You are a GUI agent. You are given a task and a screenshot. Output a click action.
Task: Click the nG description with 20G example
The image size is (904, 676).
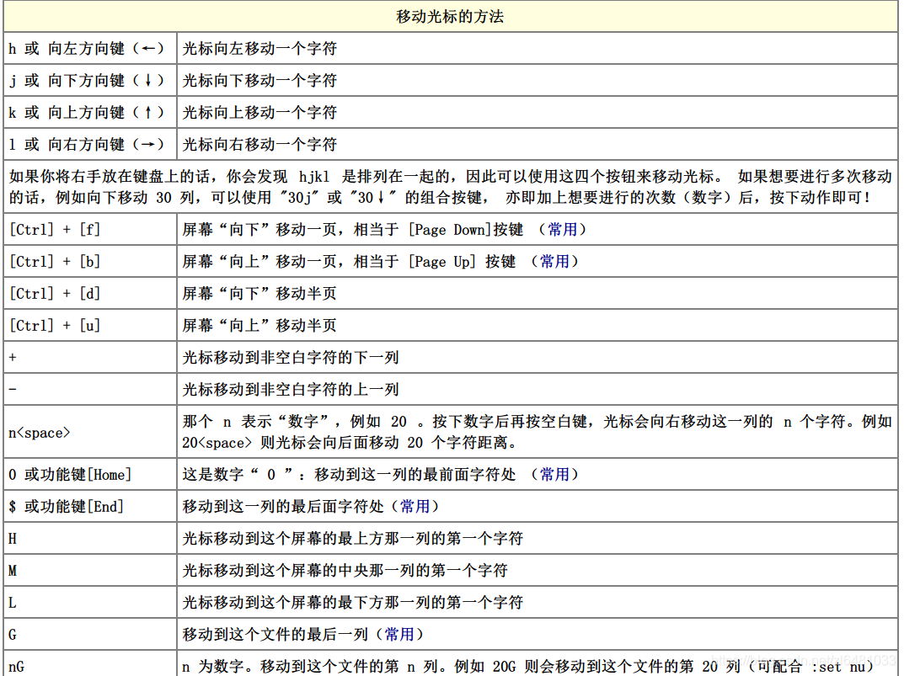(x=529, y=666)
